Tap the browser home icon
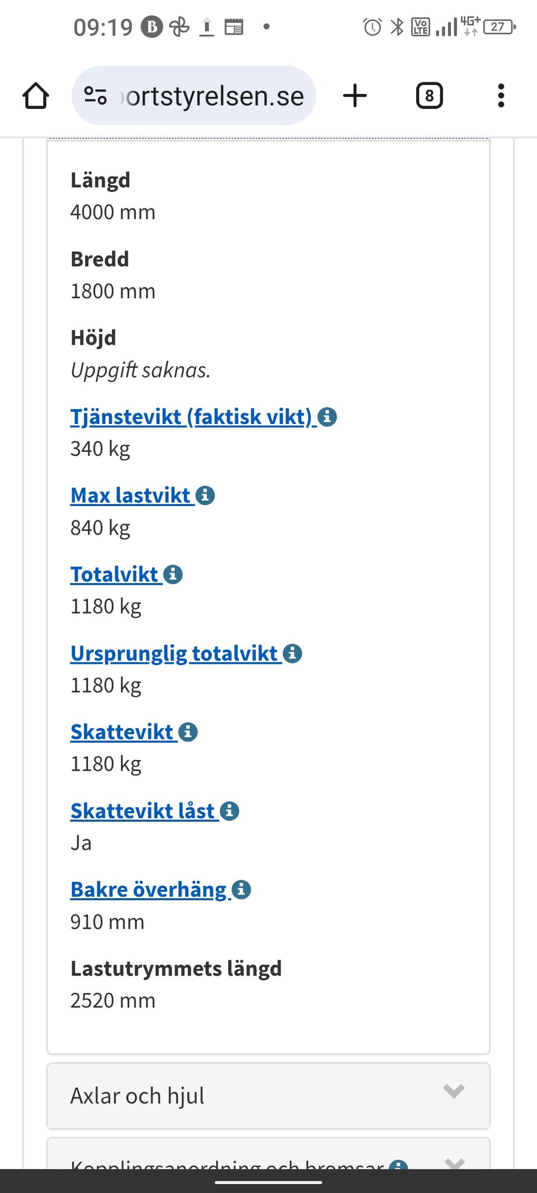This screenshot has width=537, height=1193. tap(36, 96)
